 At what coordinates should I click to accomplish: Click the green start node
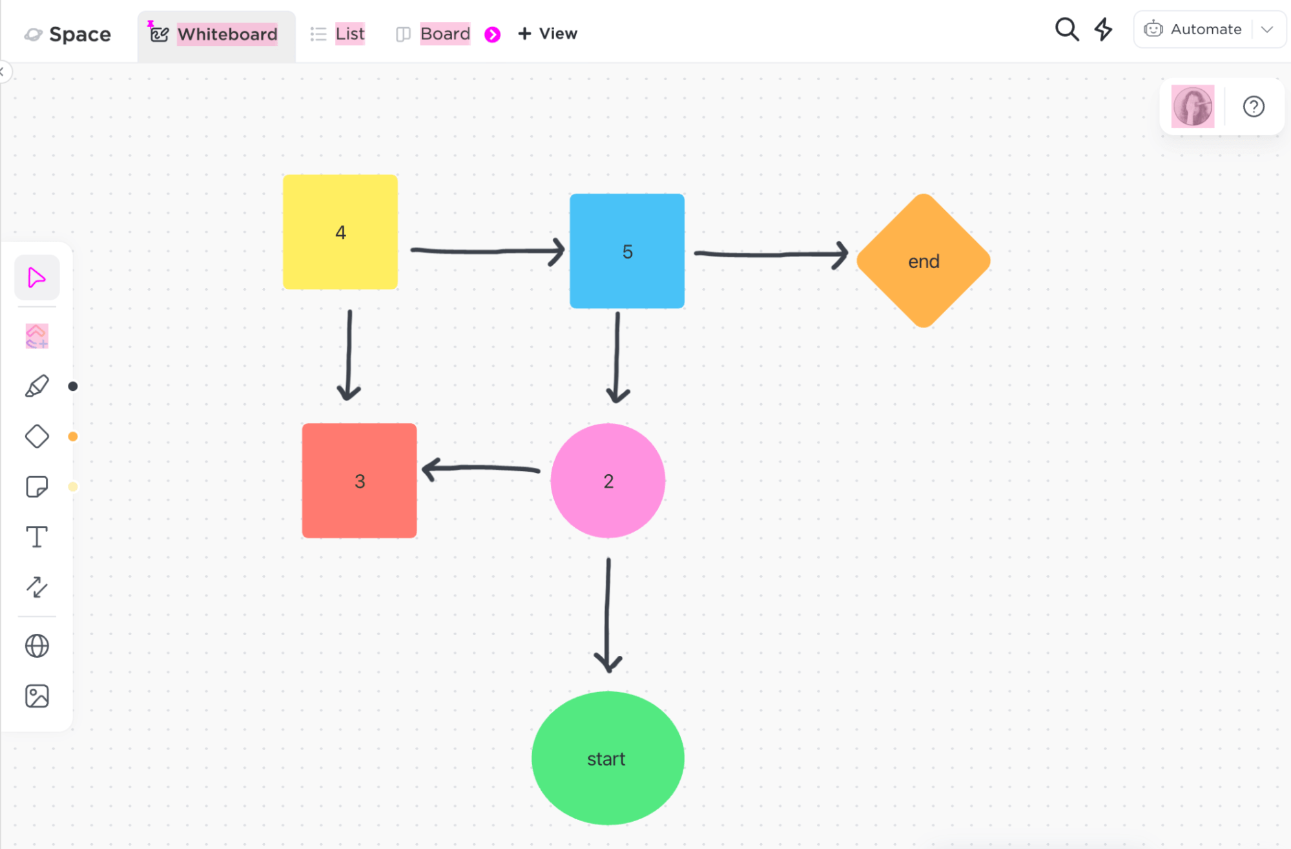coord(606,758)
